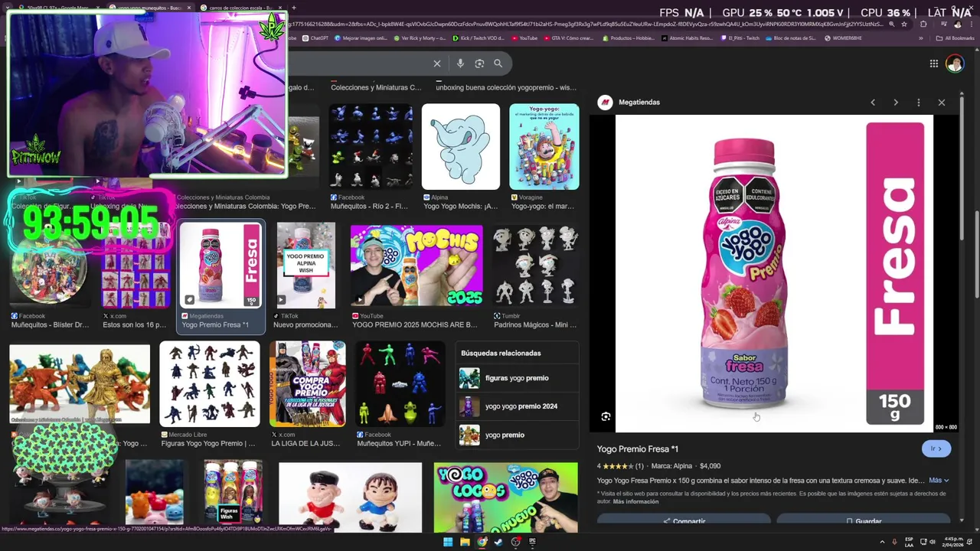
Task: Click the large Yogo Premio Fresa image
Action: (x=774, y=273)
